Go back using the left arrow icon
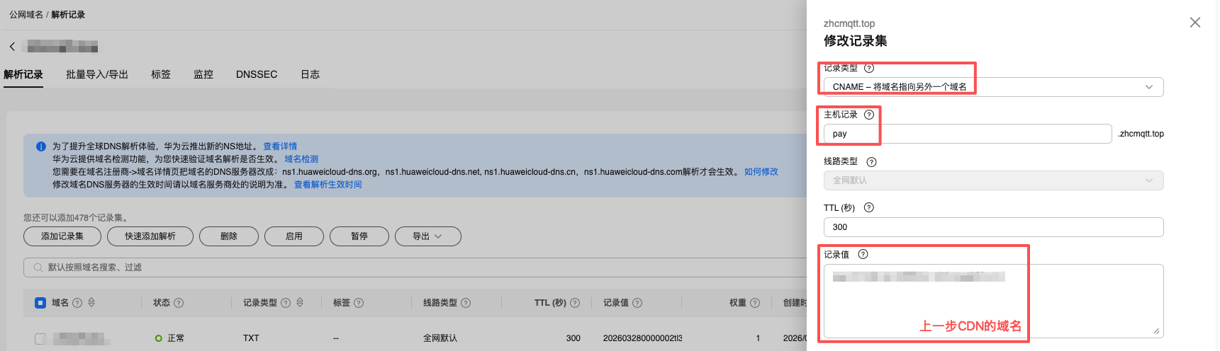 coord(12,47)
